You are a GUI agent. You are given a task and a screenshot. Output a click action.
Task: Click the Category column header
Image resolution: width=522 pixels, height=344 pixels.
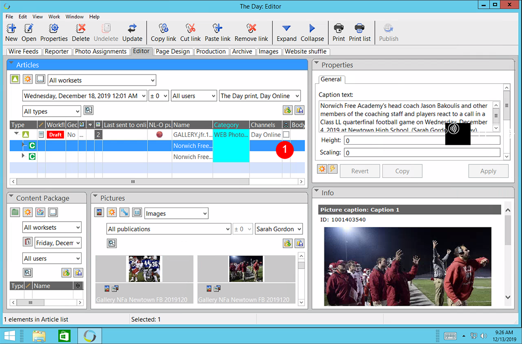coord(231,125)
